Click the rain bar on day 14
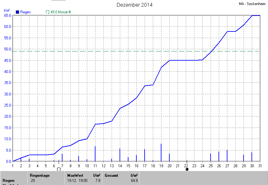 120,155
